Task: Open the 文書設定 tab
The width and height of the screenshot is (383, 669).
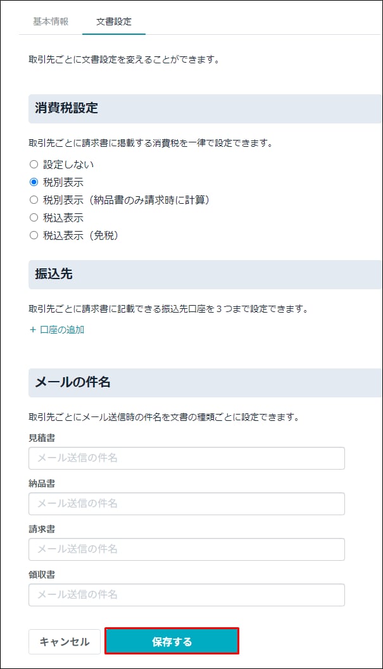Action: click(x=113, y=22)
